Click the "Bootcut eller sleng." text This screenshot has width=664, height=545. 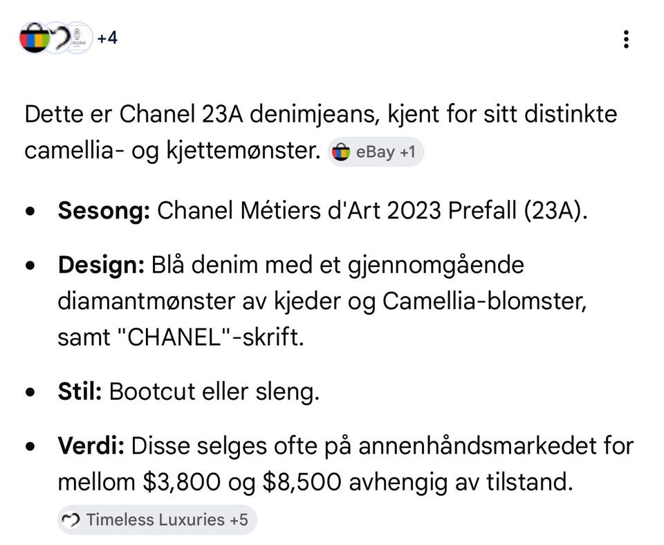pos(214,392)
